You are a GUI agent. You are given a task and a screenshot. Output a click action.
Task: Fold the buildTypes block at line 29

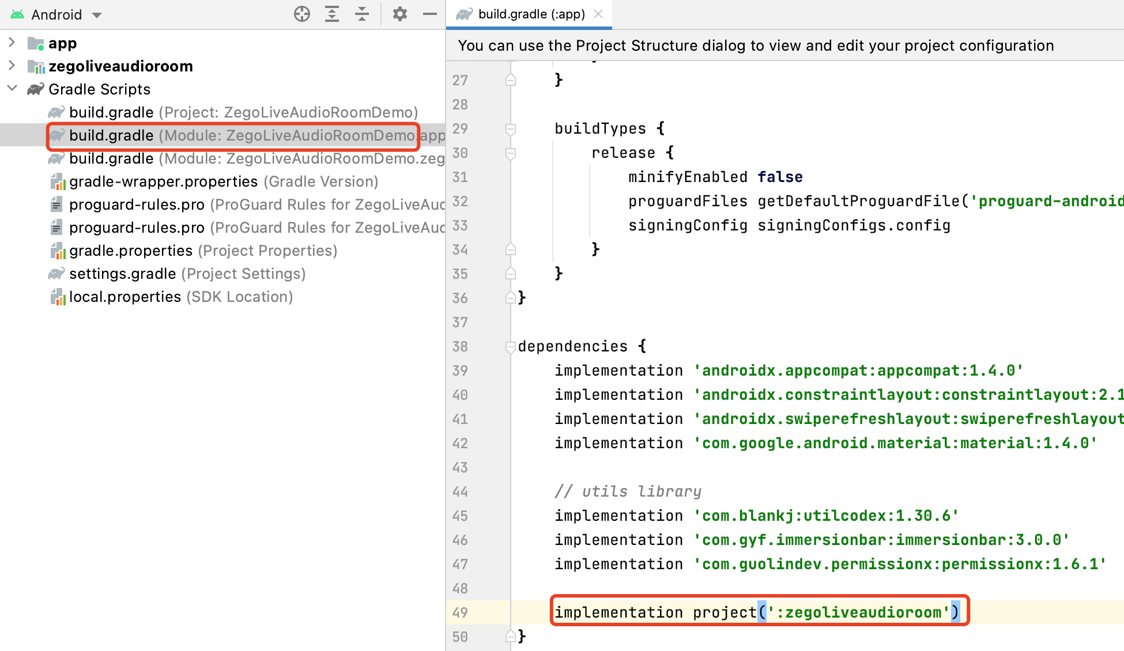pos(510,129)
